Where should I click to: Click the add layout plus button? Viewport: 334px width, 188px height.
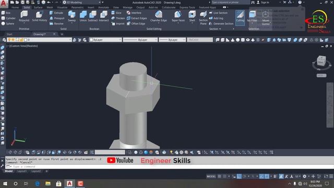[x=46, y=171]
